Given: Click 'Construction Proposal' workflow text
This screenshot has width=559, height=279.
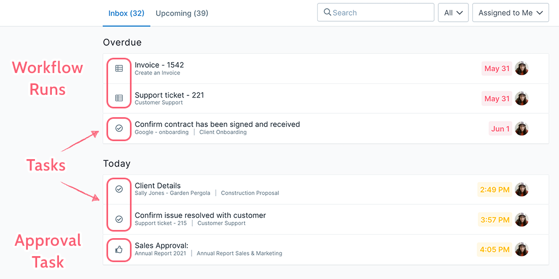Looking at the screenshot, I should coord(250,193).
